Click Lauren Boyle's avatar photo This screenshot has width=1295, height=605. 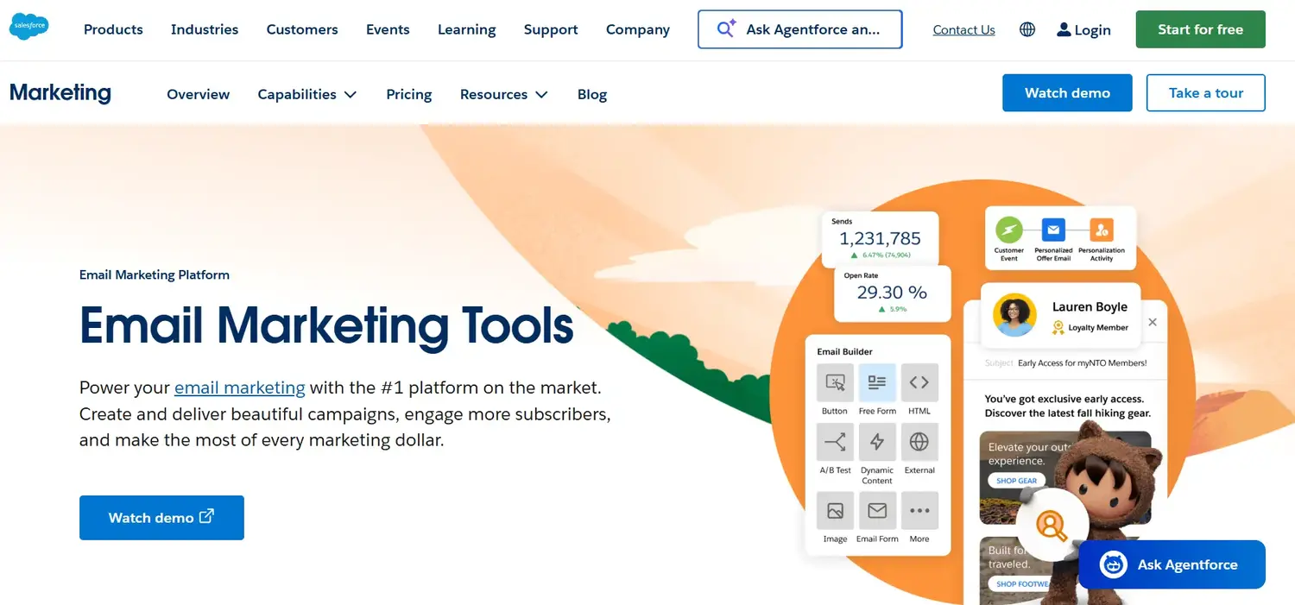pyautogui.click(x=1014, y=315)
